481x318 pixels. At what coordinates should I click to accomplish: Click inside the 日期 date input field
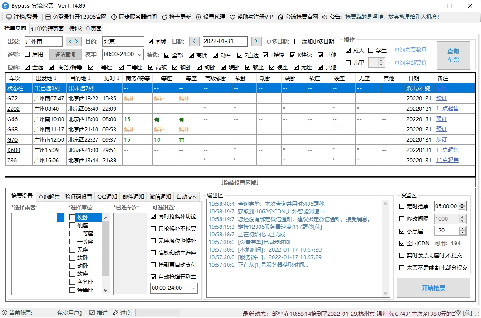[x=225, y=40]
